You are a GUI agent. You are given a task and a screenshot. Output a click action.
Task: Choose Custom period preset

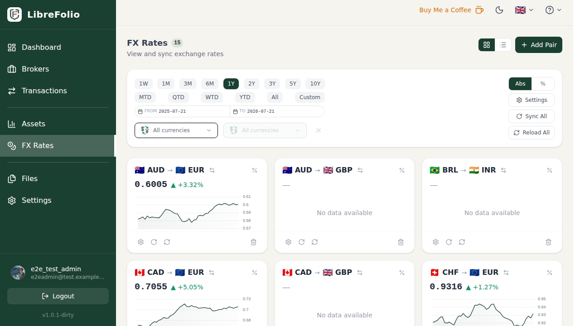click(310, 97)
